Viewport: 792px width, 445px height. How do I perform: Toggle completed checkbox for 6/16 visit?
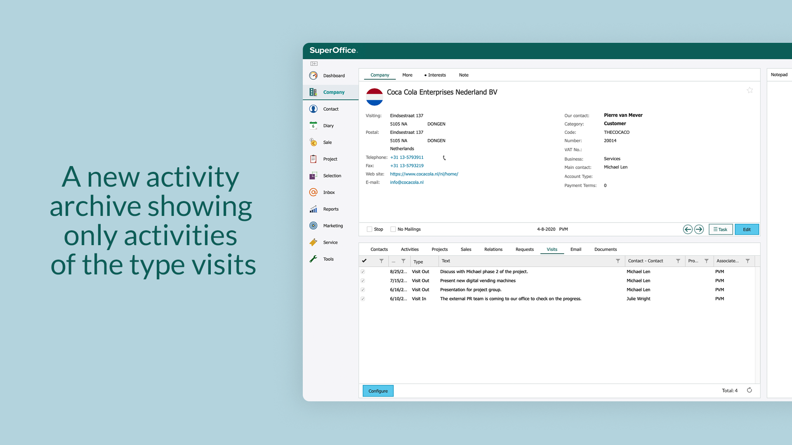tap(363, 290)
